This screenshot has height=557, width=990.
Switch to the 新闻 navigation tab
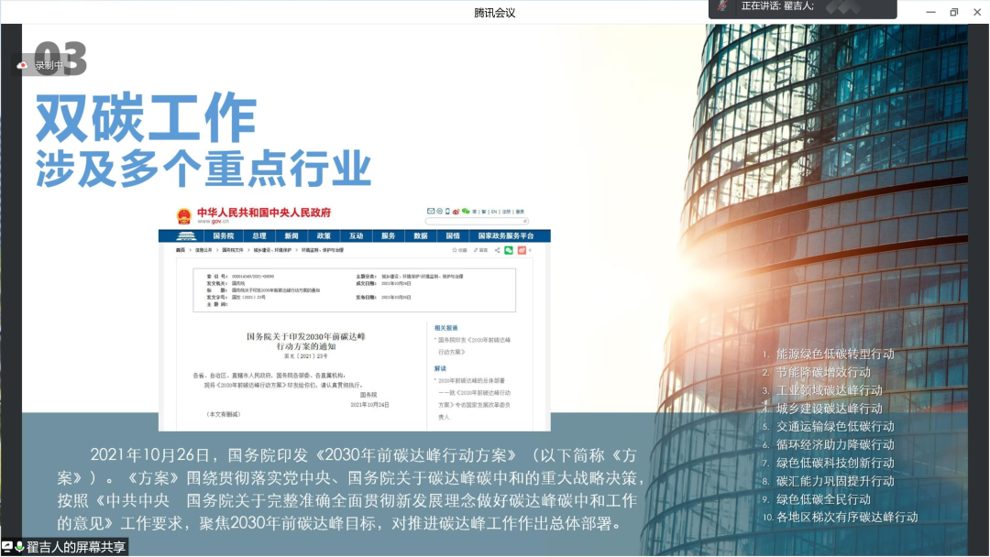click(x=291, y=235)
